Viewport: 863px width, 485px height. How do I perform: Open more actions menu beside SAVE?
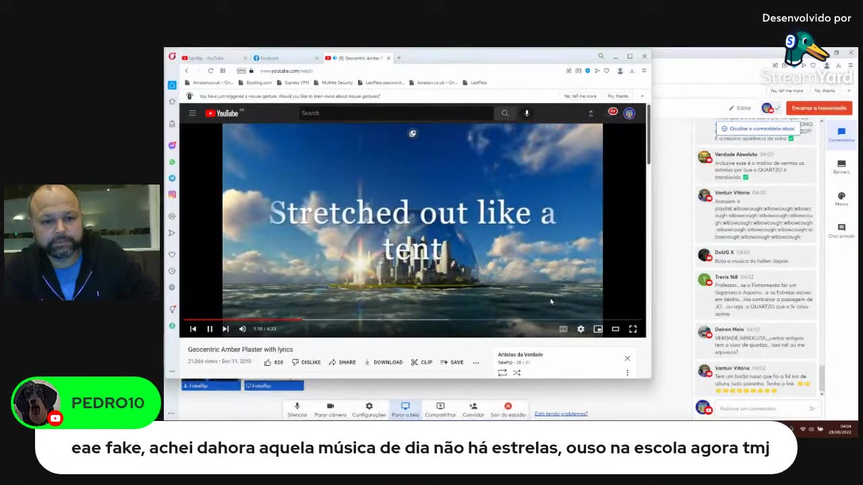click(476, 362)
